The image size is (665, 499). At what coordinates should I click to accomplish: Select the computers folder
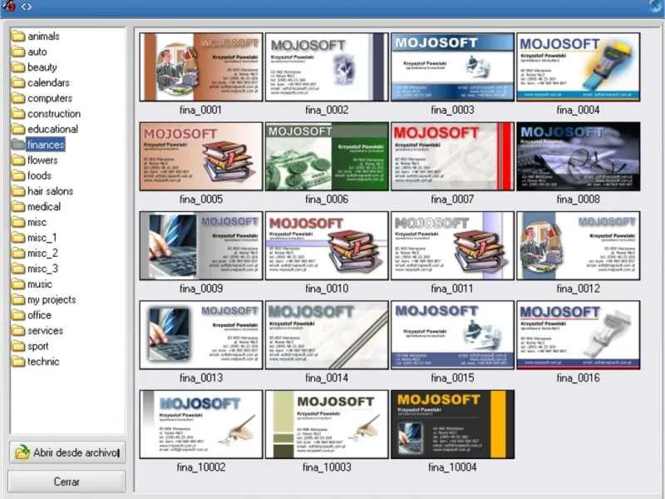pos(42,98)
